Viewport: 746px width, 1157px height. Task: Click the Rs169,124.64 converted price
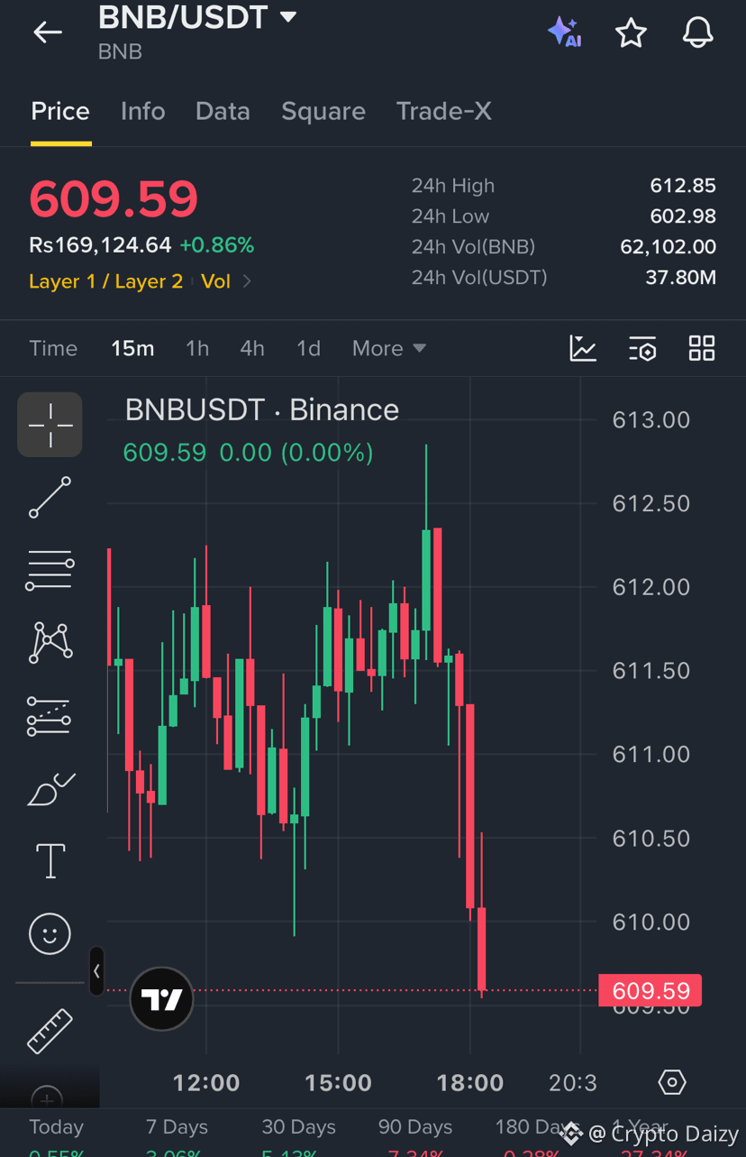click(x=100, y=245)
